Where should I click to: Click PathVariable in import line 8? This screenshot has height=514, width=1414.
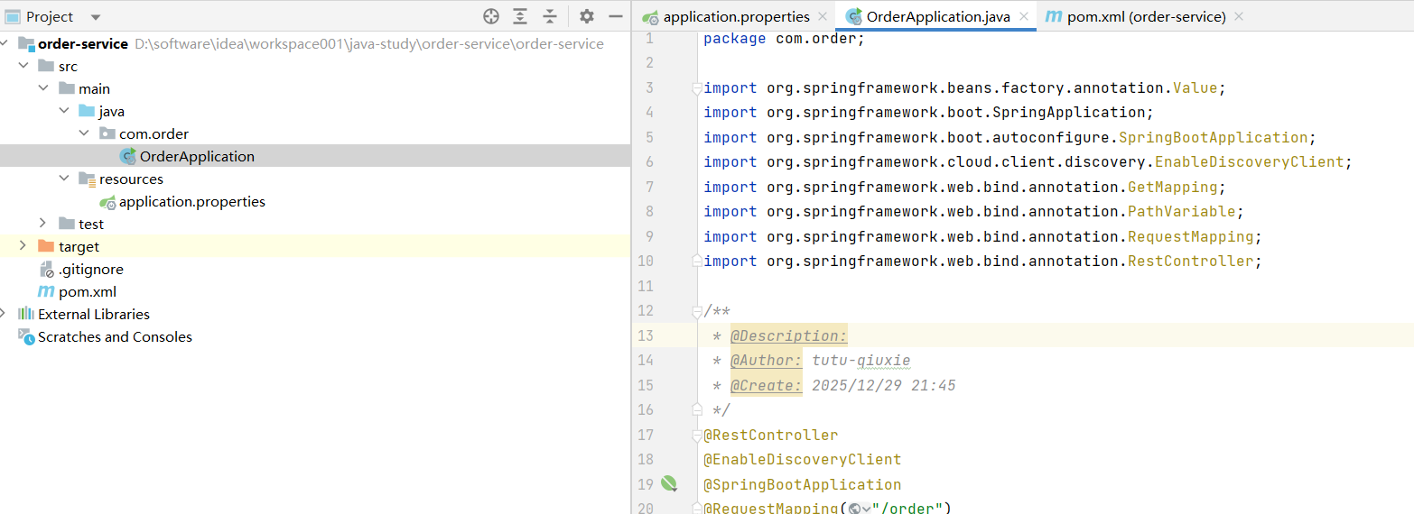[1182, 212]
